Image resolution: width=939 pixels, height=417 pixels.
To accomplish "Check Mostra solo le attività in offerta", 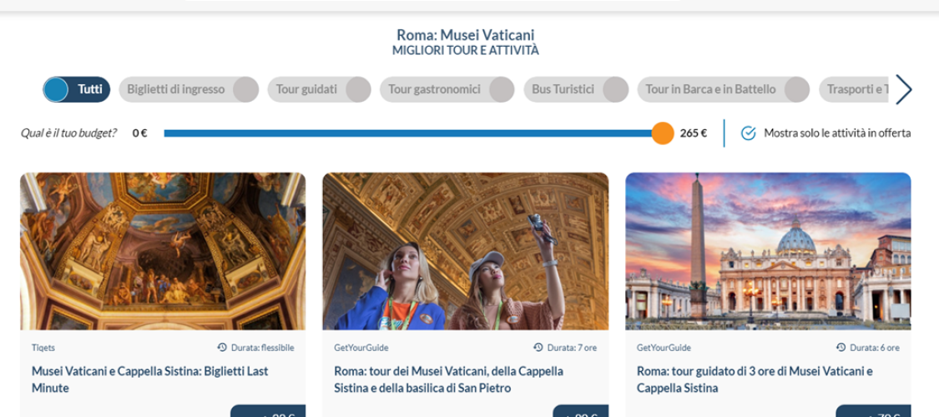I will click(x=825, y=133).
